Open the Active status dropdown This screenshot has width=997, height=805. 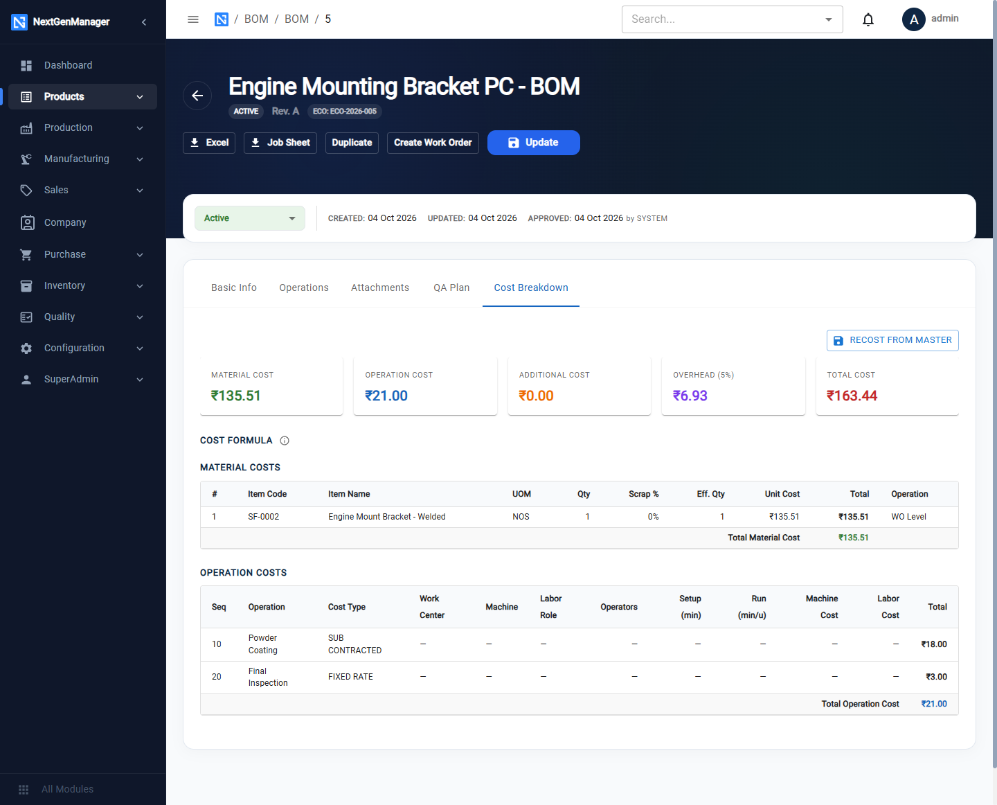pos(250,218)
